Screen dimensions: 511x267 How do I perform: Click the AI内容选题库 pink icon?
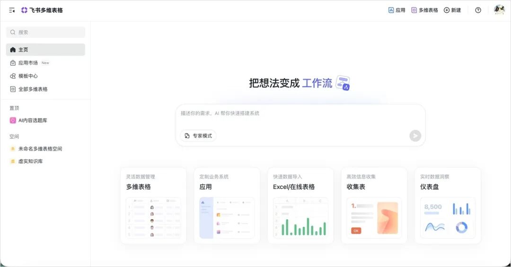13,120
